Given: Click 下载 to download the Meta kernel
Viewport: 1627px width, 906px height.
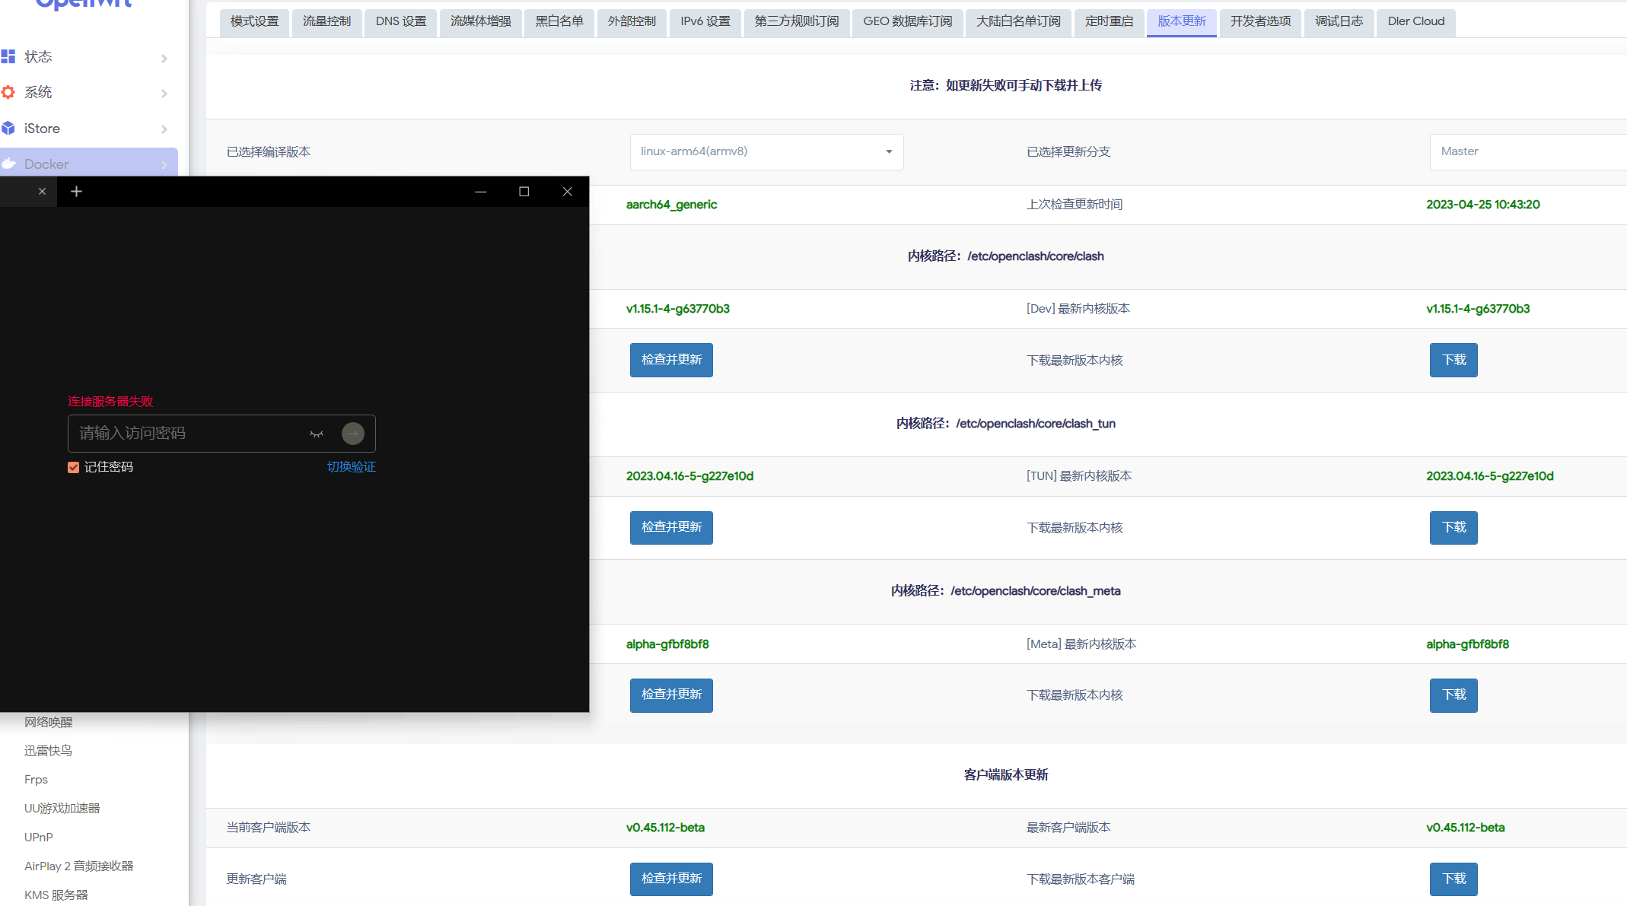Looking at the screenshot, I should [x=1453, y=695].
